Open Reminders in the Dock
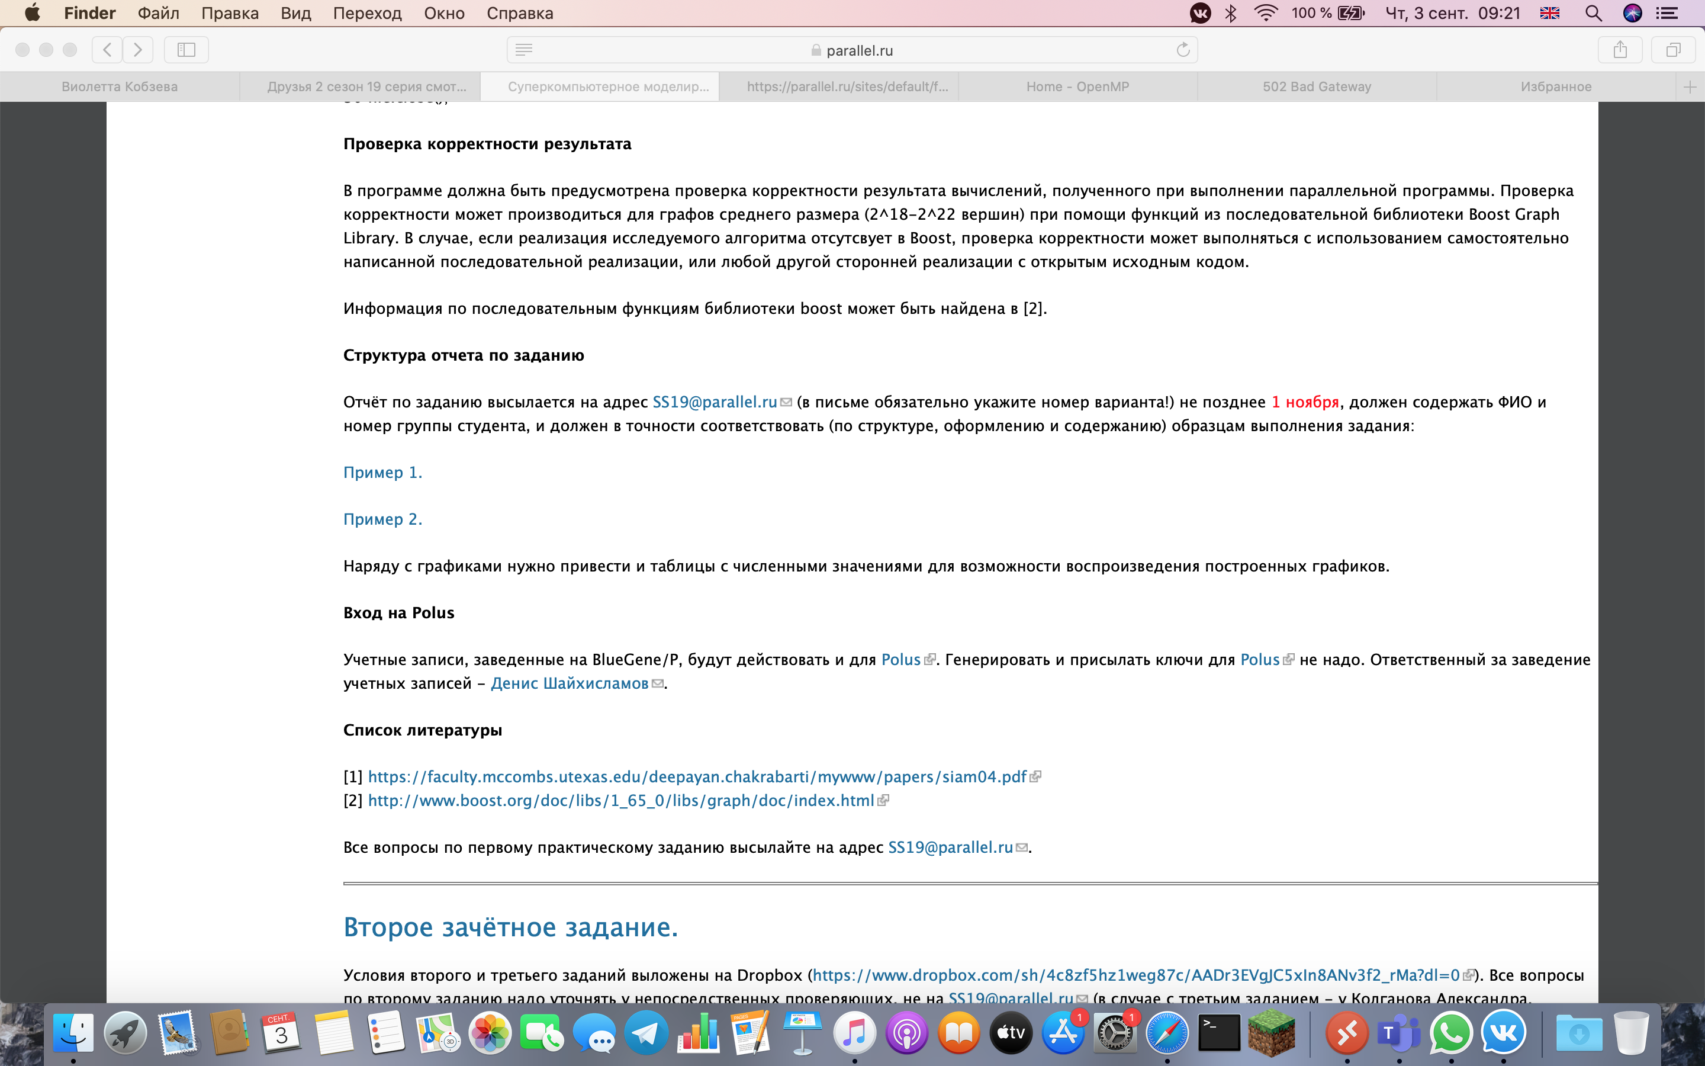 [x=385, y=1033]
